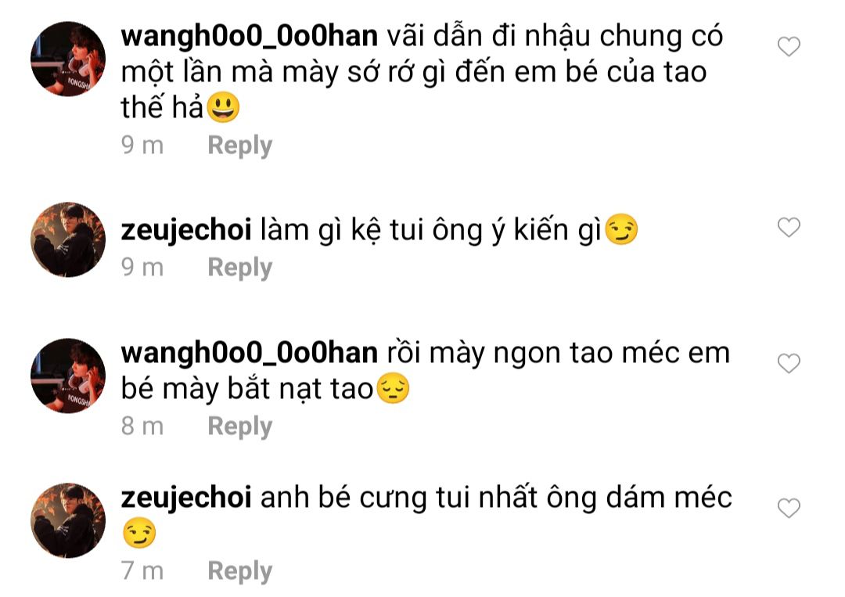Open zeujechoi username in second comment

pos(186,230)
